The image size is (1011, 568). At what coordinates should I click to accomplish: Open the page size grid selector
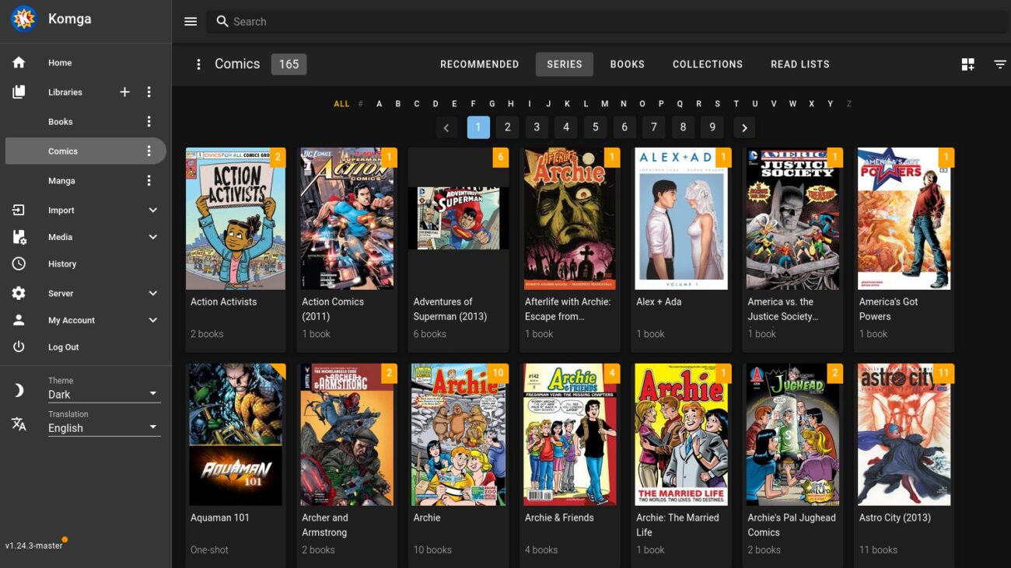click(968, 64)
